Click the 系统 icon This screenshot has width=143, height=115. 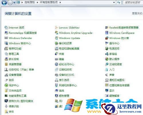(x=56, y=91)
